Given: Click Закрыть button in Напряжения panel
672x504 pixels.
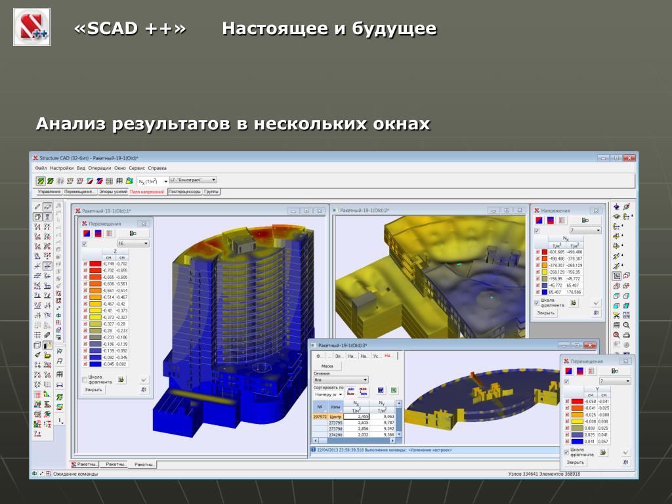Looking at the screenshot, I should tap(545, 313).
